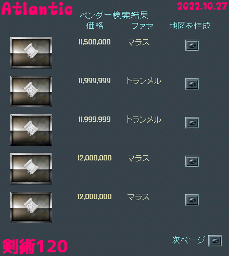Viewport: 229px width, 256px height.
Task: Select the last scroll item priced 12,000,000
Action: (x=31, y=207)
